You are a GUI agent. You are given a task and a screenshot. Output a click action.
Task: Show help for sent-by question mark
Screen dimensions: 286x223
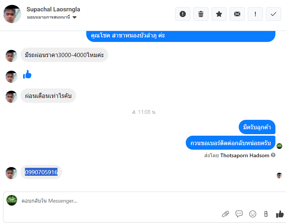273,155
